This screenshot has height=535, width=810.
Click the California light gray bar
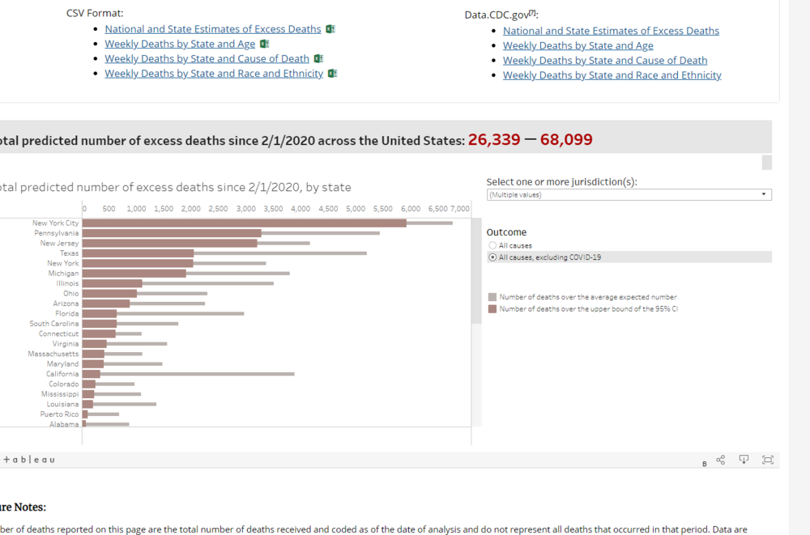click(x=198, y=374)
